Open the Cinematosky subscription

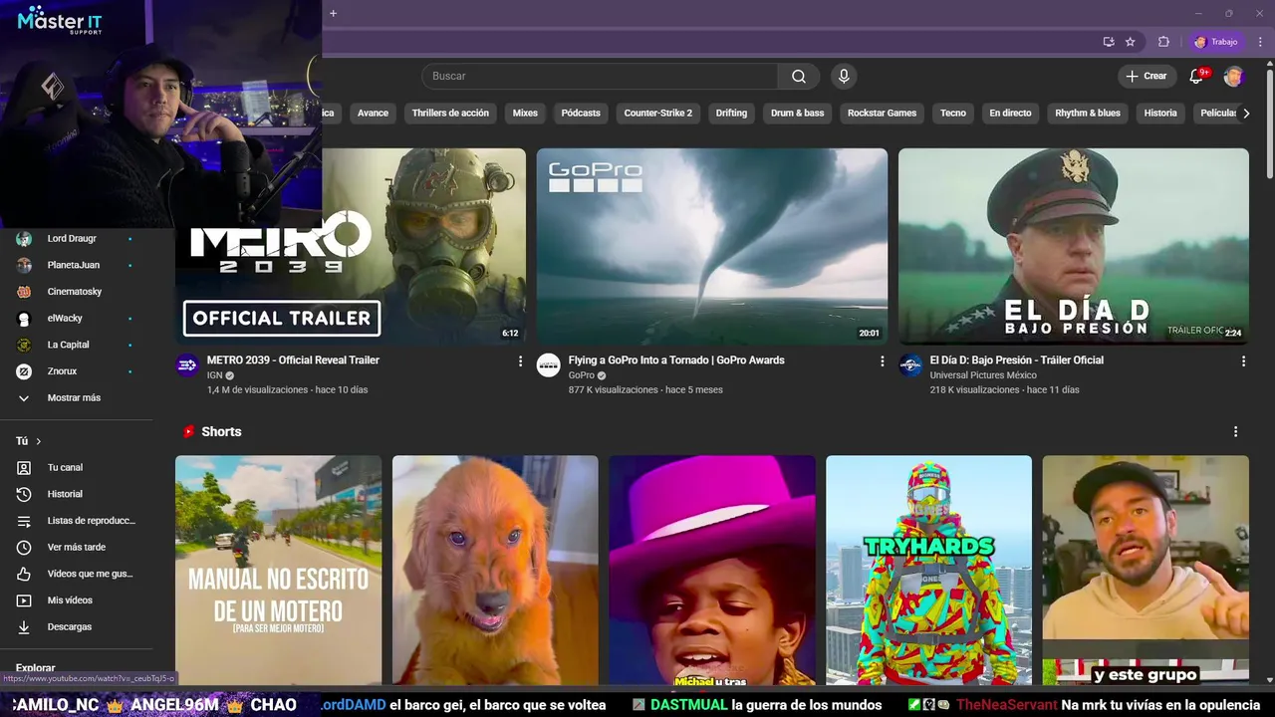pos(76,292)
